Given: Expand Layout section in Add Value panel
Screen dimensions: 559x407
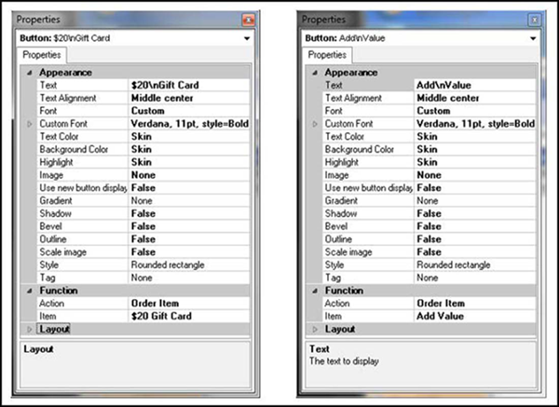Looking at the screenshot, I should [315, 329].
